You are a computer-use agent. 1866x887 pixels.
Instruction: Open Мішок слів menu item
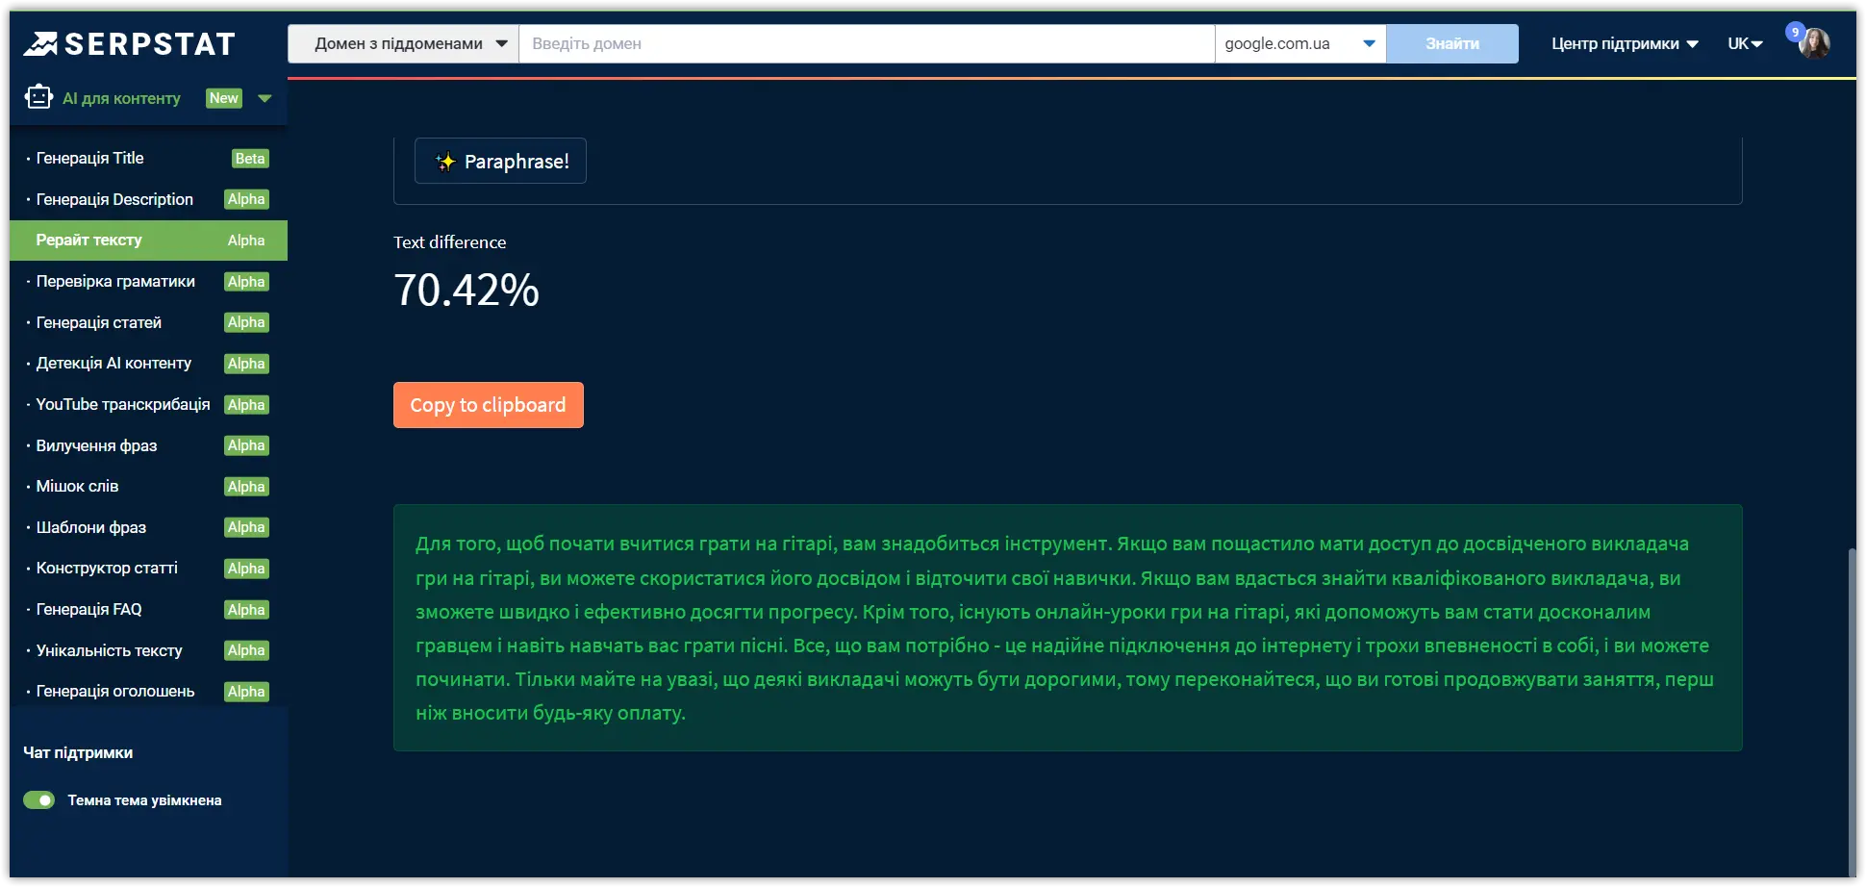click(148, 486)
